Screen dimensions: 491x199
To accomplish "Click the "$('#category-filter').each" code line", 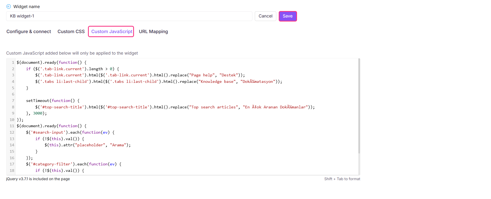I will point(74,164).
